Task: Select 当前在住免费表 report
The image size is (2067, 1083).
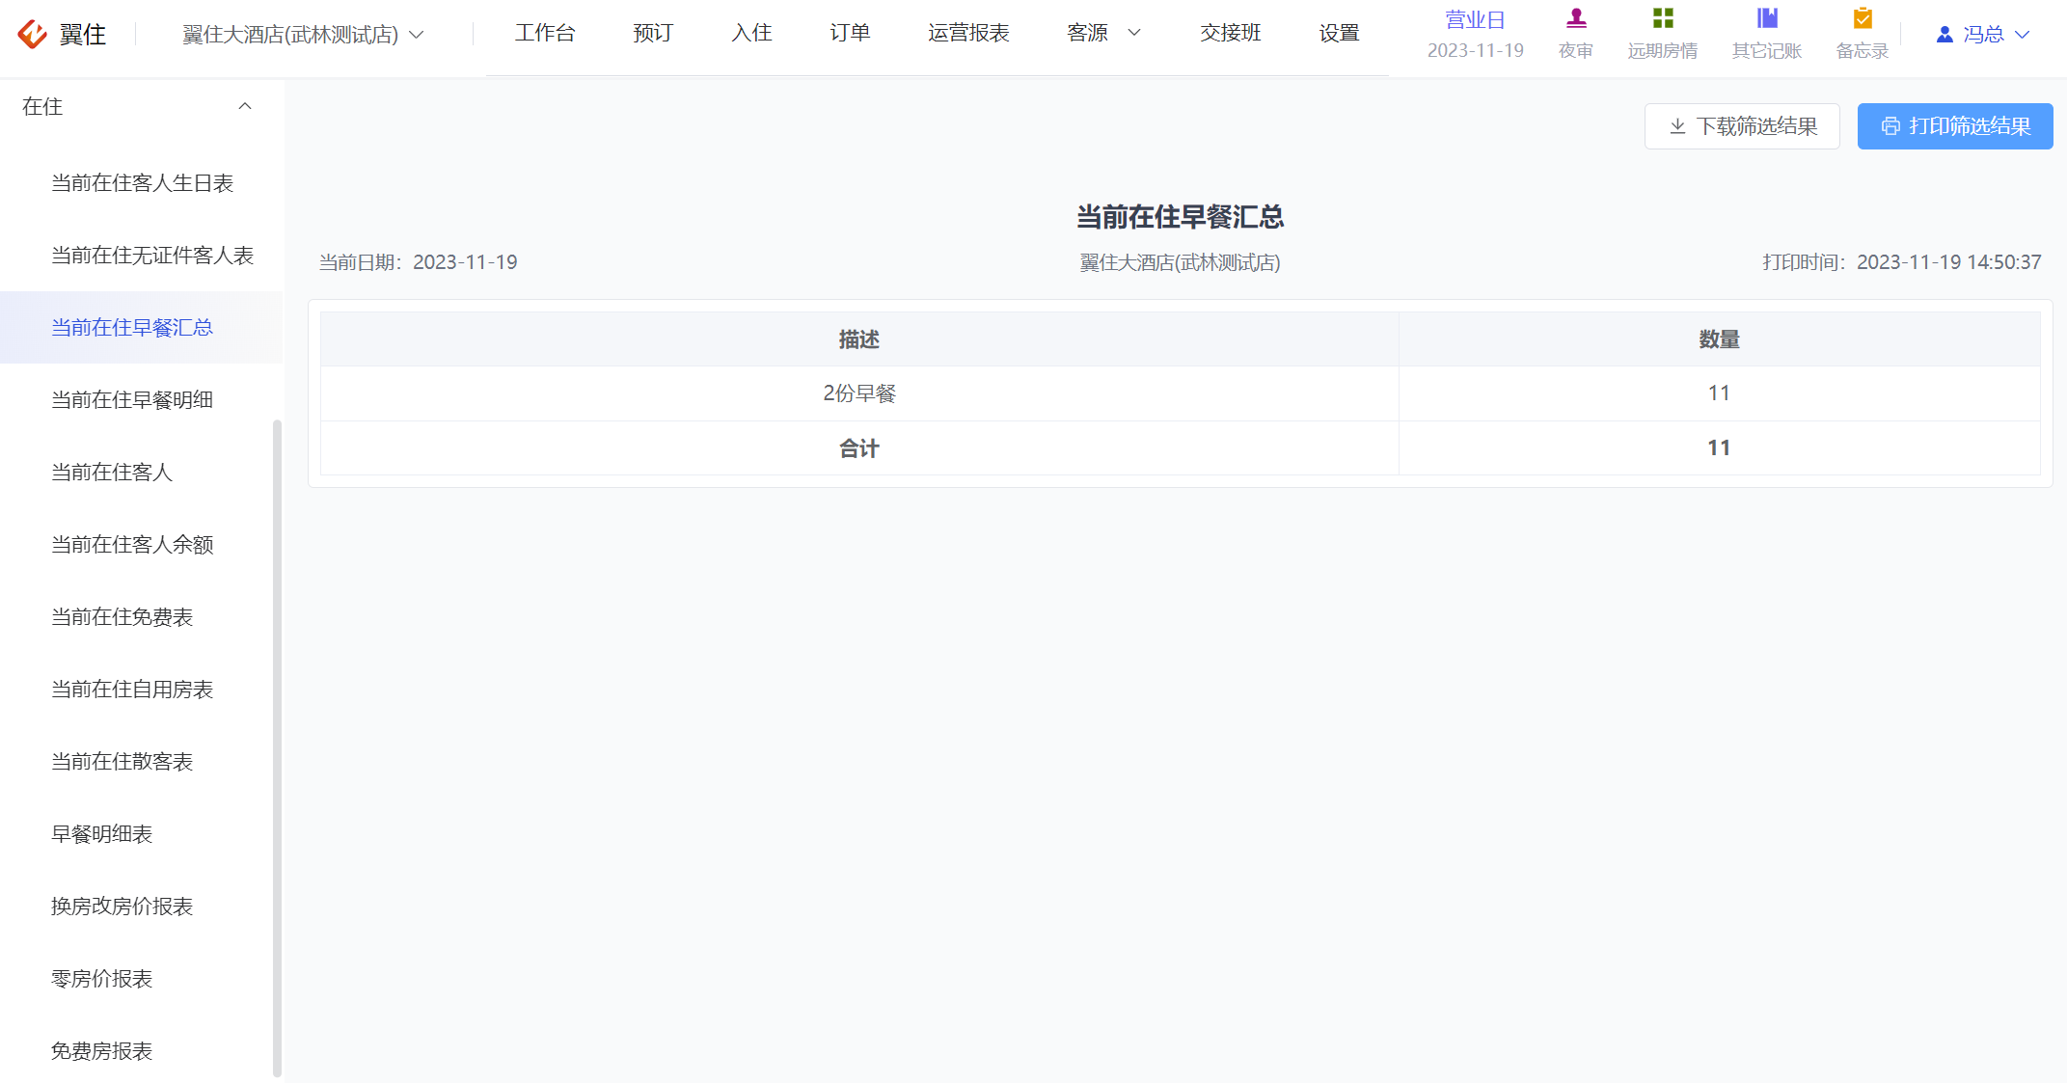Action: point(142,617)
